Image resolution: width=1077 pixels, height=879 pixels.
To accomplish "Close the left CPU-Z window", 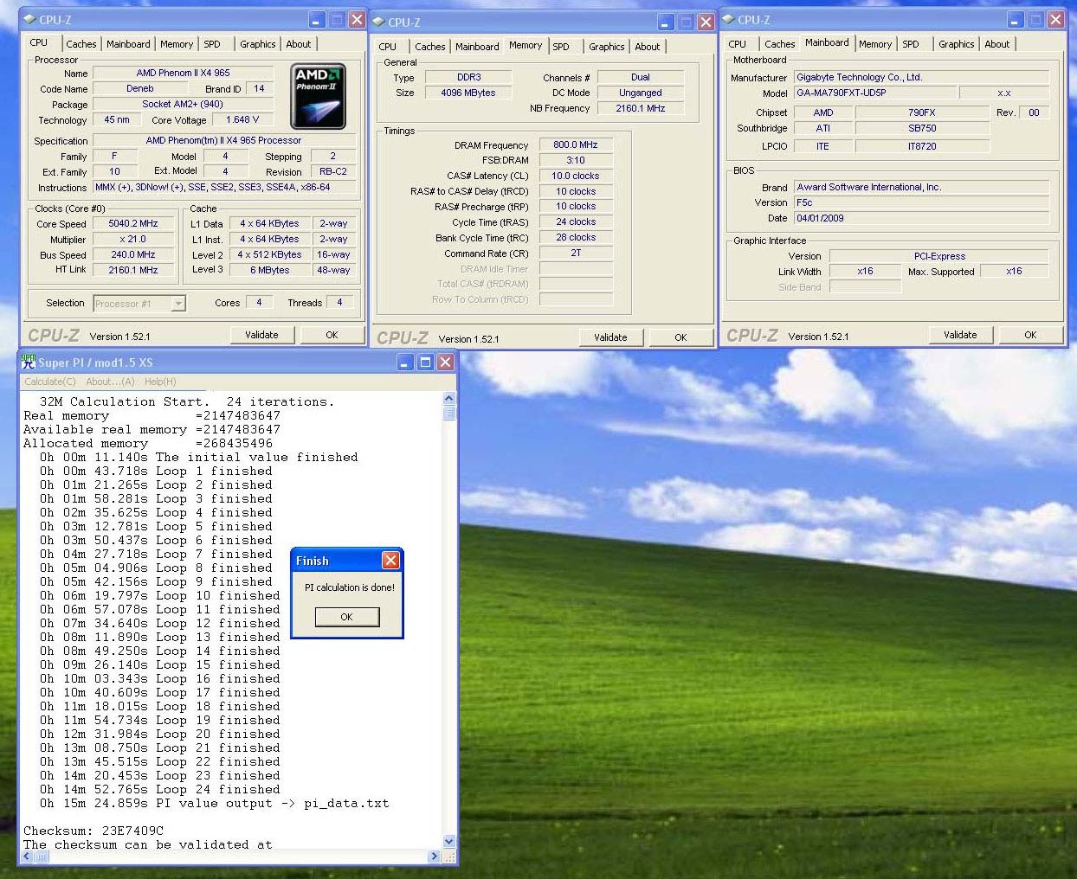I will tap(357, 19).
